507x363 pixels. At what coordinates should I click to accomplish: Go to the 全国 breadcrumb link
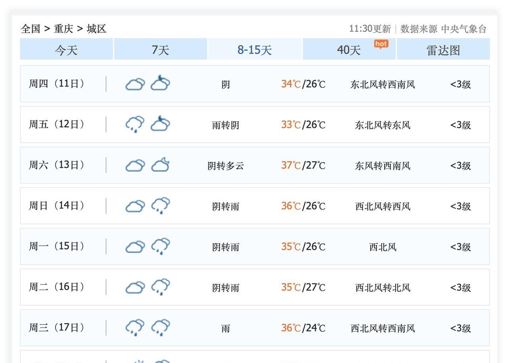[30, 29]
